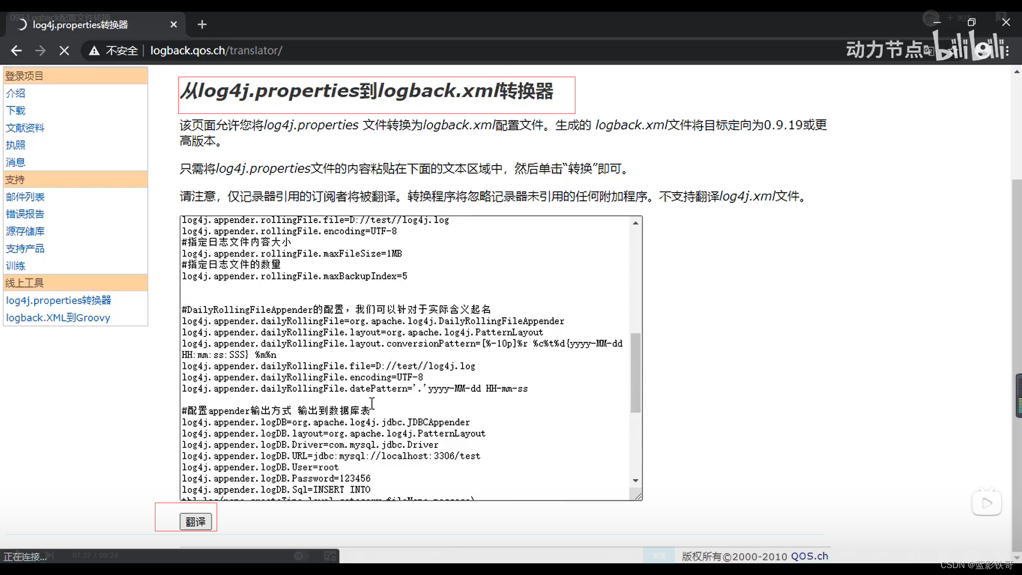Click the 支持 sidebar header
This screenshot has height=575, width=1022.
pos(76,179)
